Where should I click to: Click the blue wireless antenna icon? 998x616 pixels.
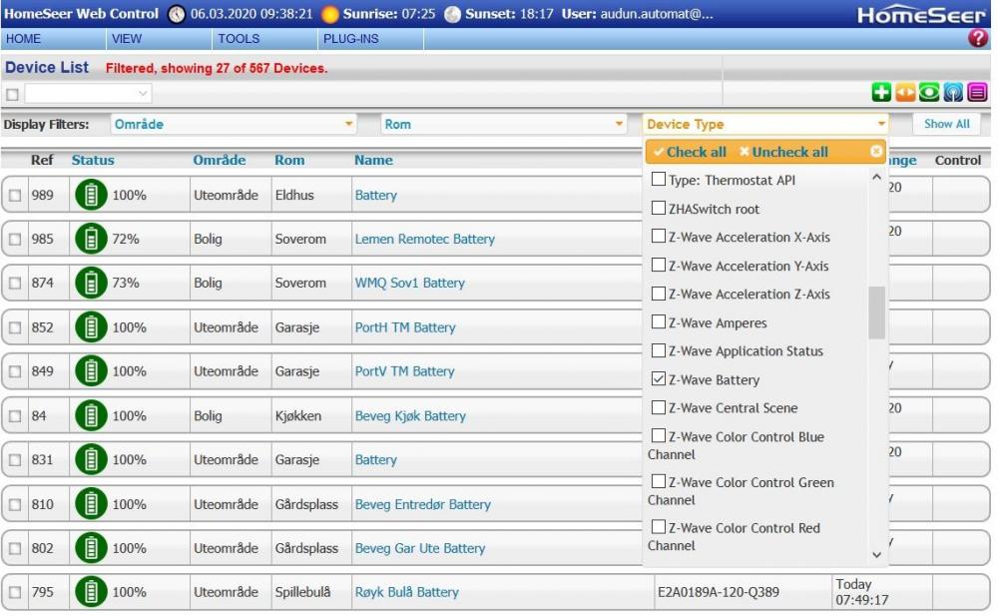pos(953,93)
